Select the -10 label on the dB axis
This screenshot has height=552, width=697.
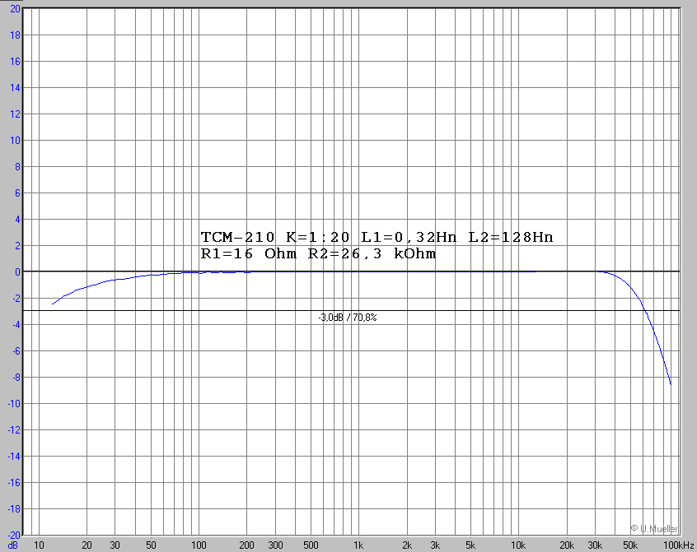click(14, 403)
